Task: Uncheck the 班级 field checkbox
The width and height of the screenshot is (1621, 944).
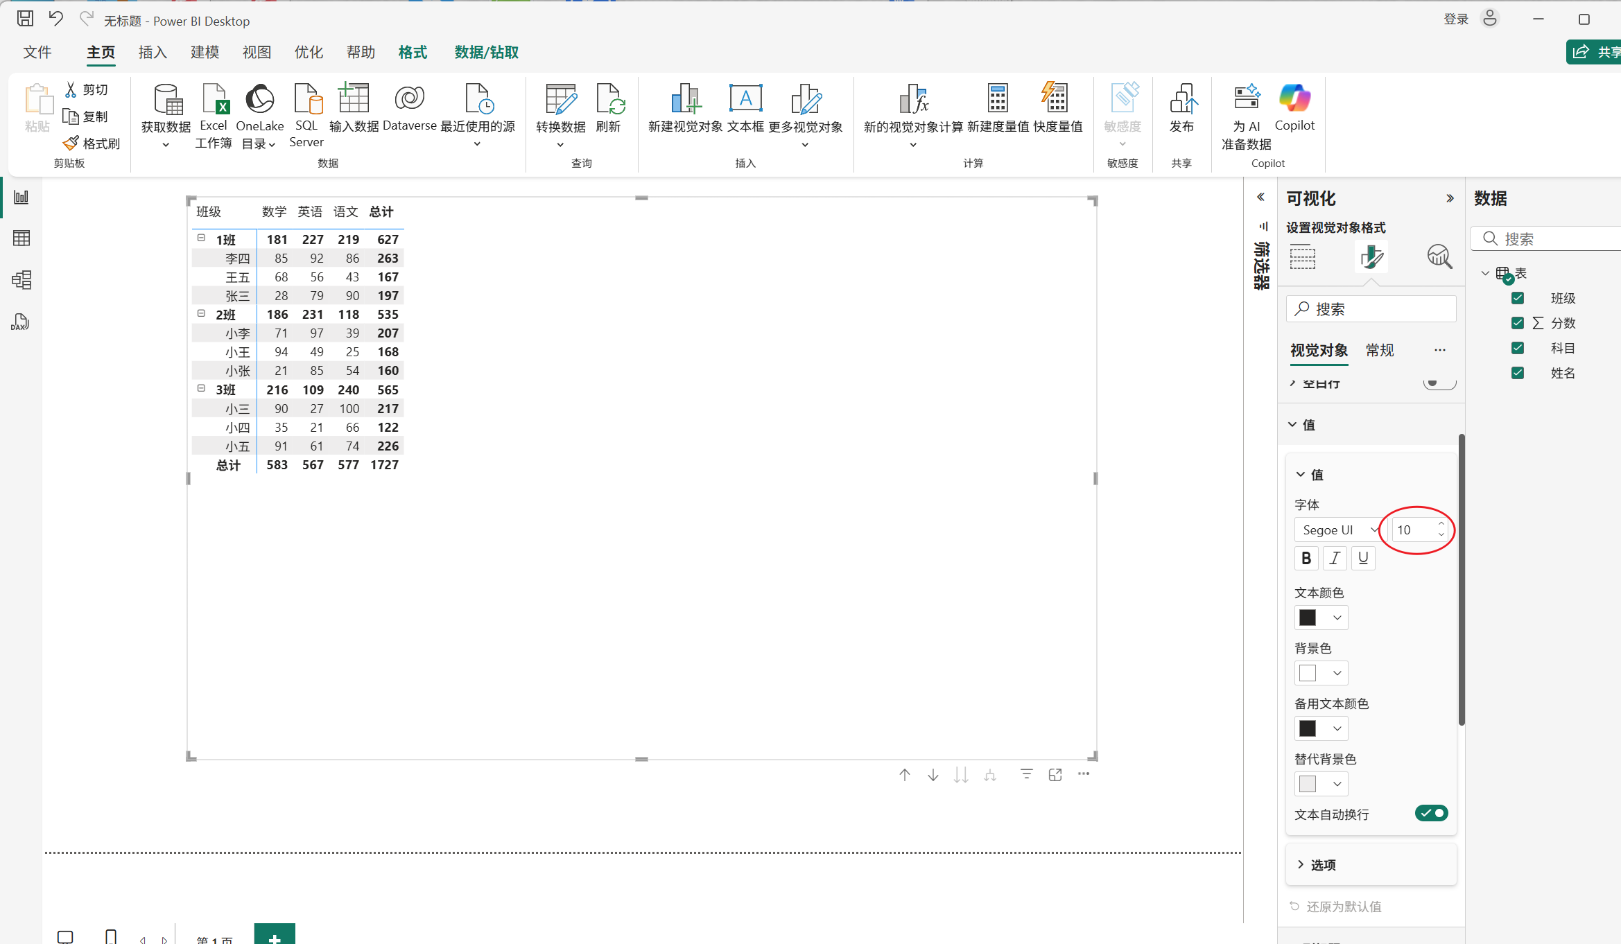Action: click(x=1518, y=298)
